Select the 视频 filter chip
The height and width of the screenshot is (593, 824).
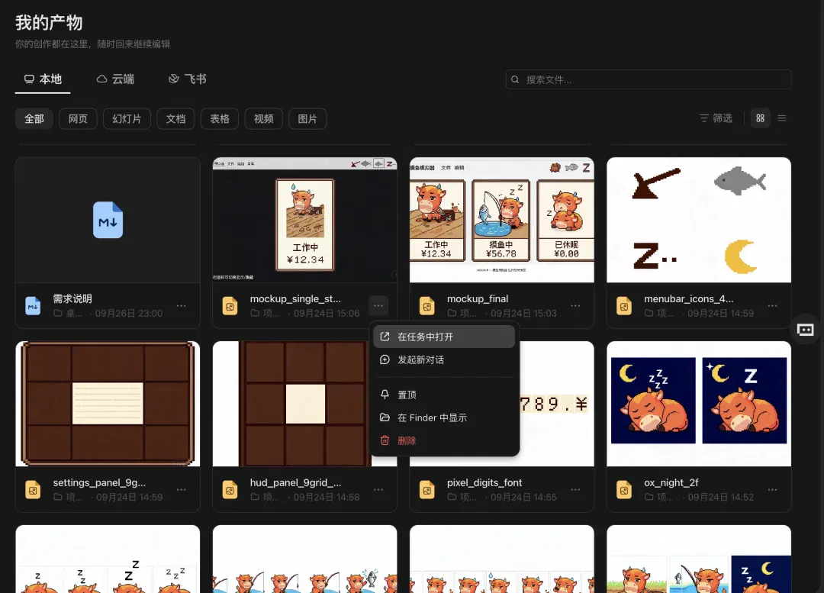coord(263,119)
